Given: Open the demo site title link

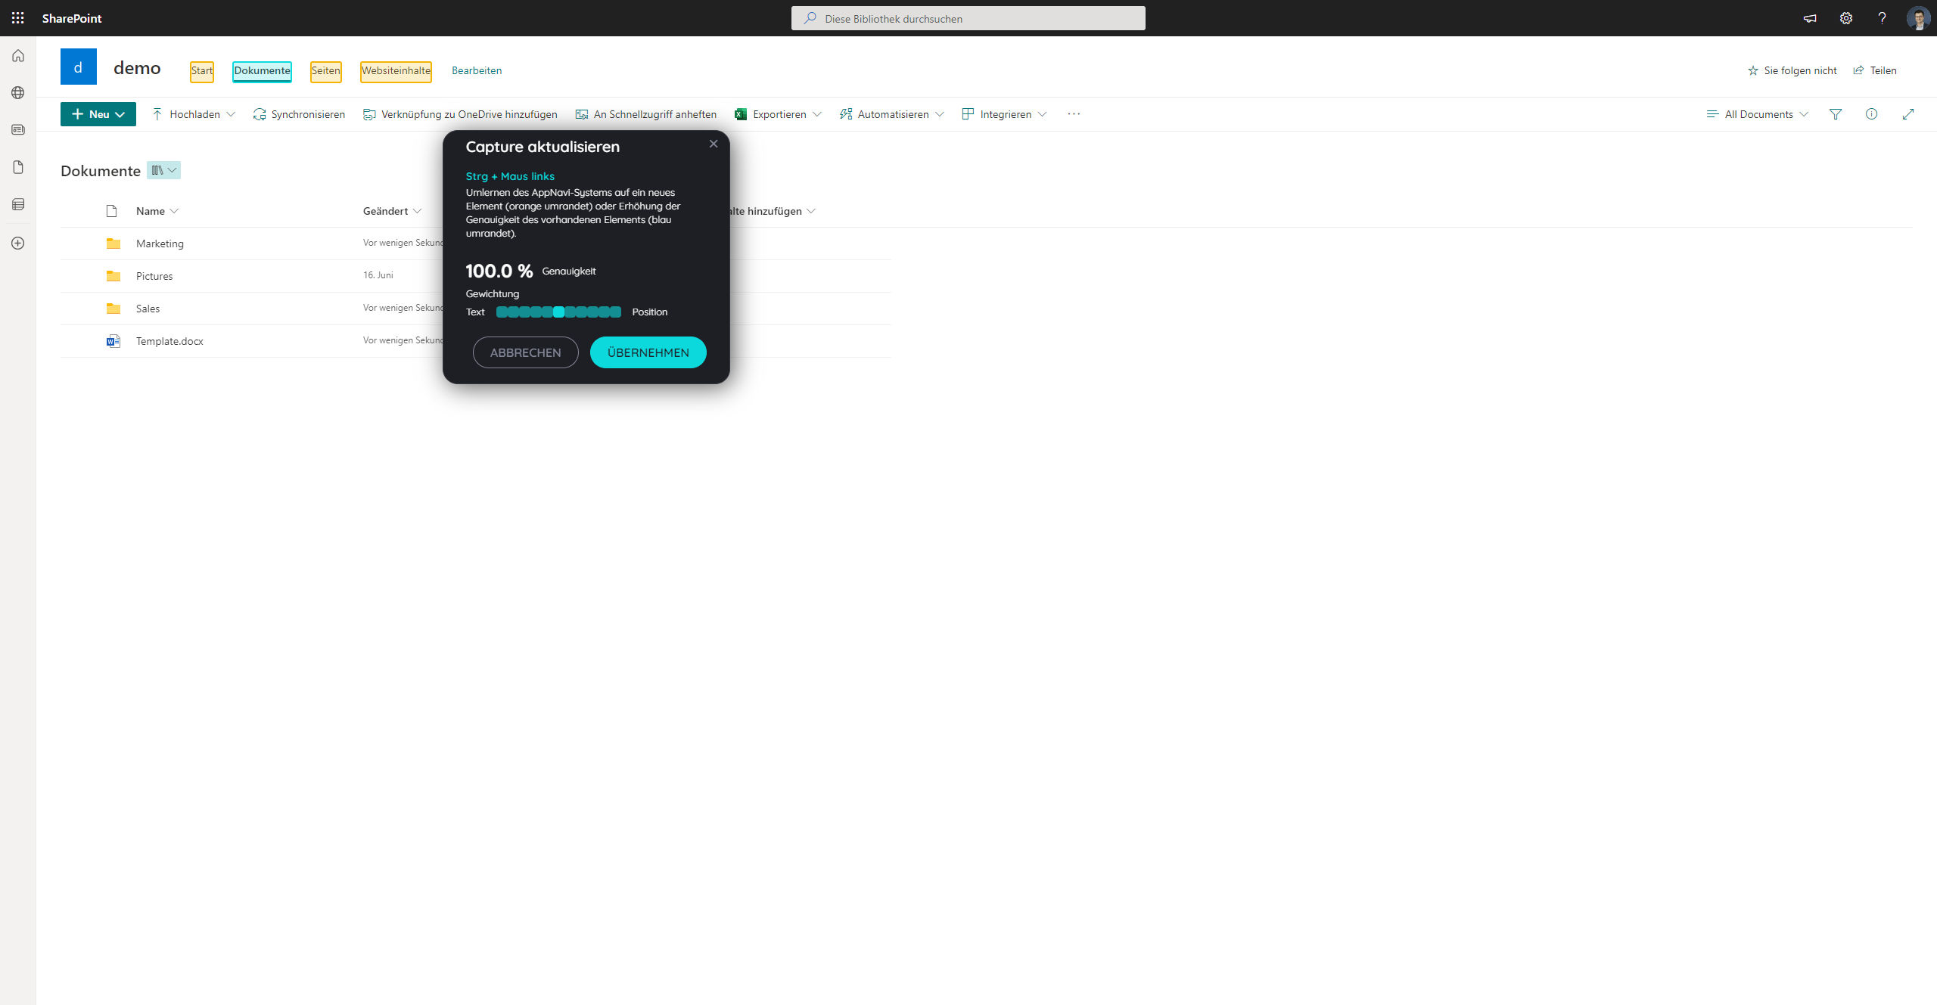Looking at the screenshot, I should (x=137, y=68).
